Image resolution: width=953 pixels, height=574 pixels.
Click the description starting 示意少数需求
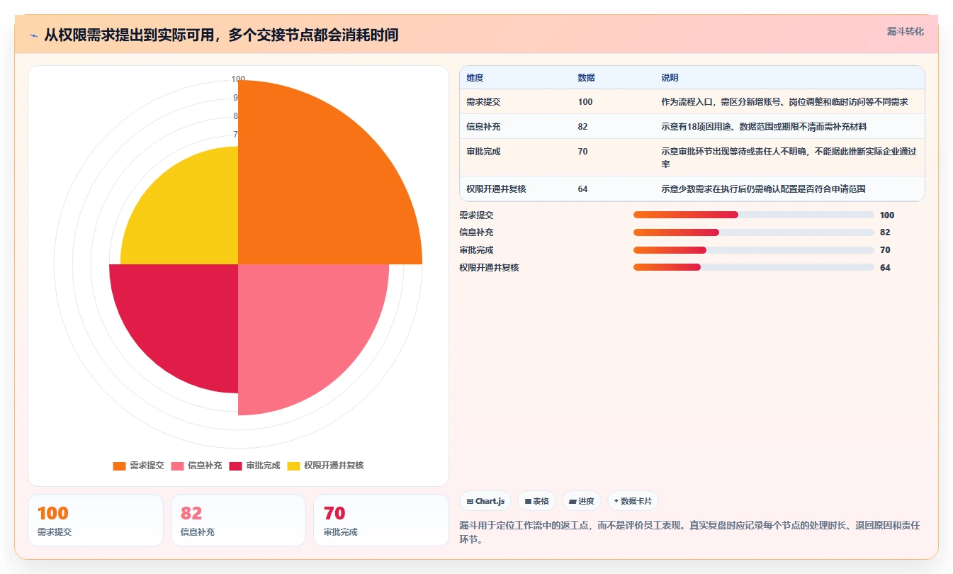pyautogui.click(x=763, y=189)
